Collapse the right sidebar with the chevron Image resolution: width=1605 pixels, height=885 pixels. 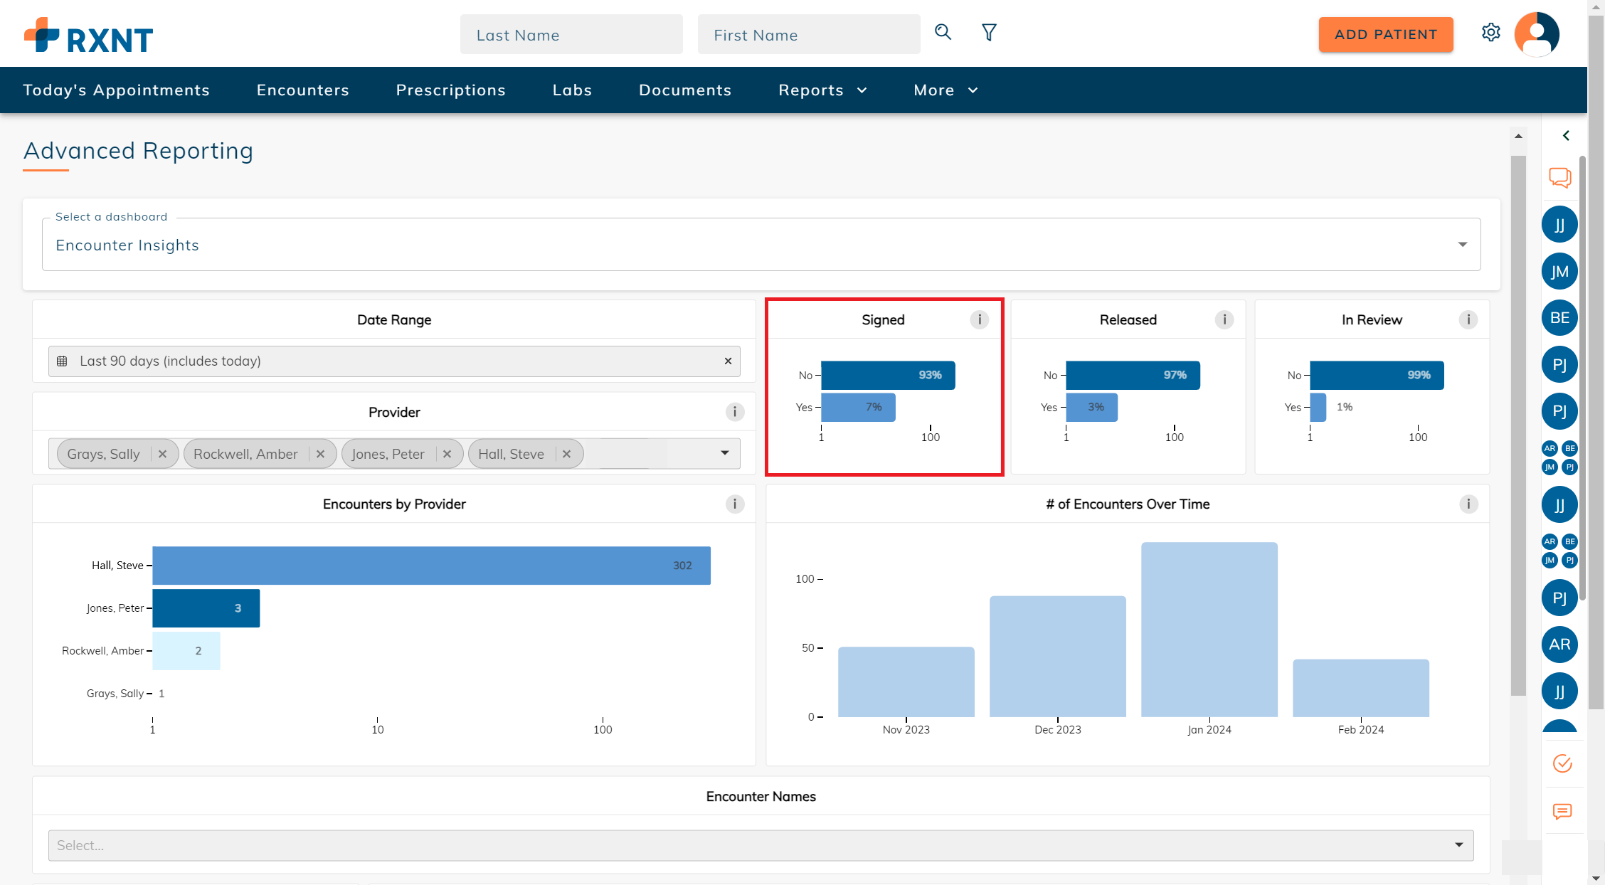[x=1566, y=135]
